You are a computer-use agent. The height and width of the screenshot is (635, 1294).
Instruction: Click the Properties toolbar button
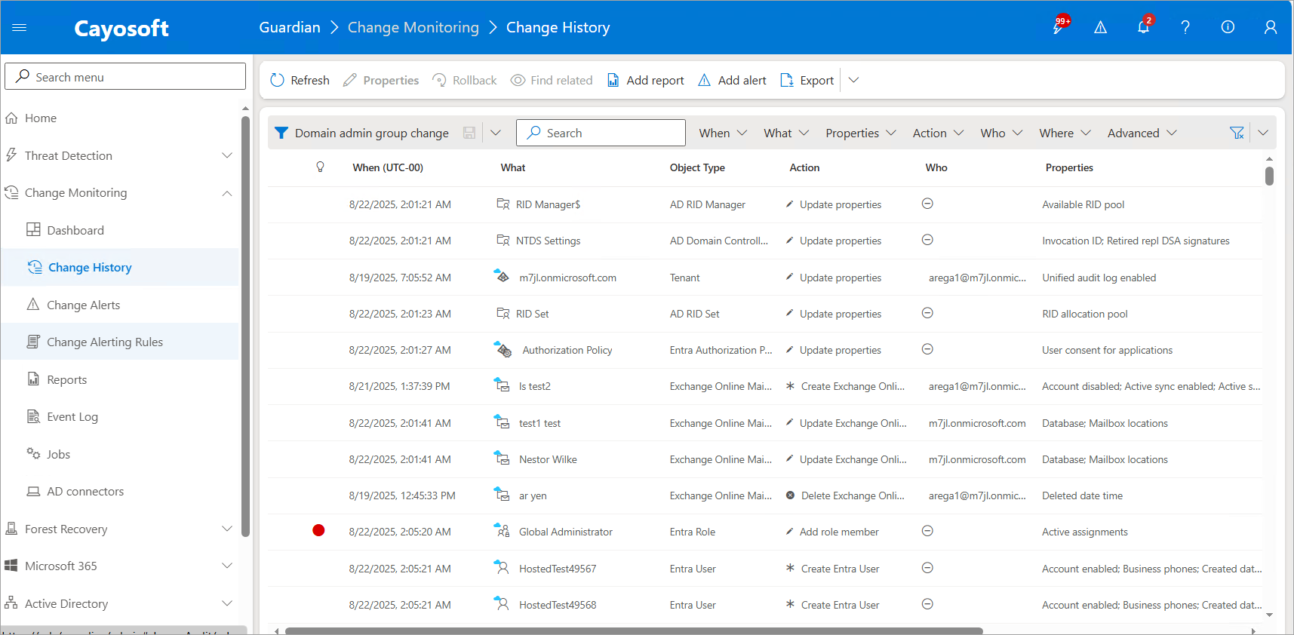click(x=380, y=80)
